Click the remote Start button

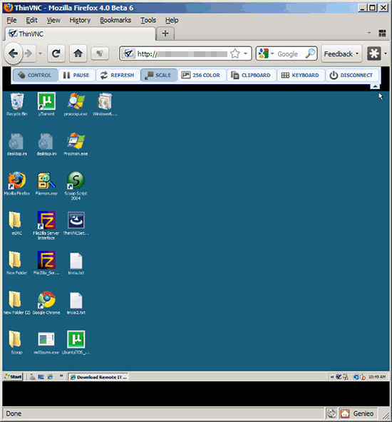(13, 376)
